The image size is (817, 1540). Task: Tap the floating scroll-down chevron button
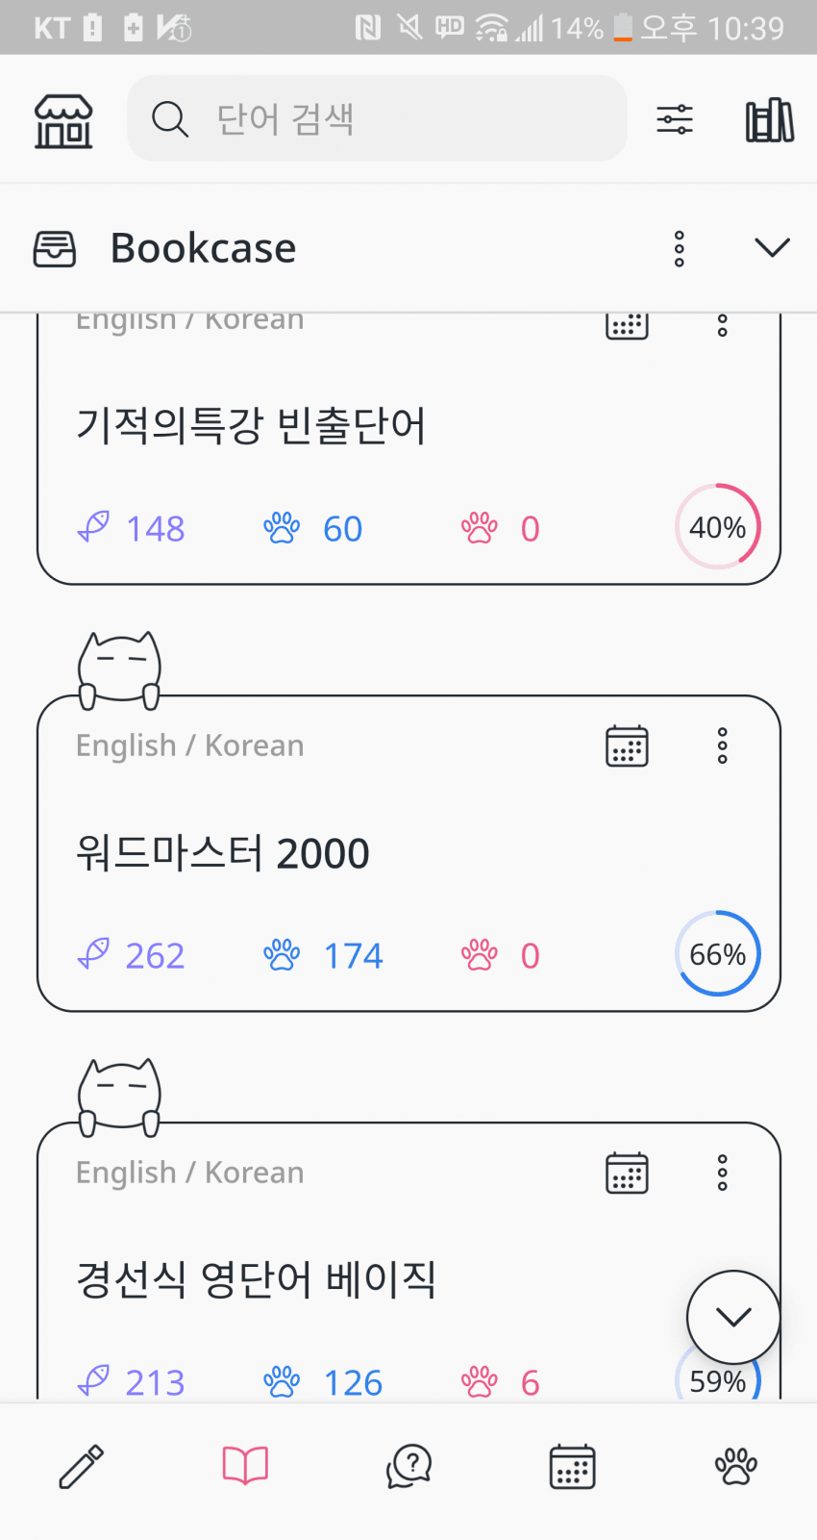click(x=732, y=1317)
